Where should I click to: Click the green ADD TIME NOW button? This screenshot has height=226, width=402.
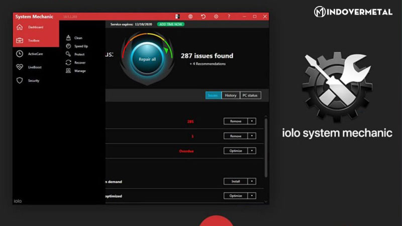(171, 24)
